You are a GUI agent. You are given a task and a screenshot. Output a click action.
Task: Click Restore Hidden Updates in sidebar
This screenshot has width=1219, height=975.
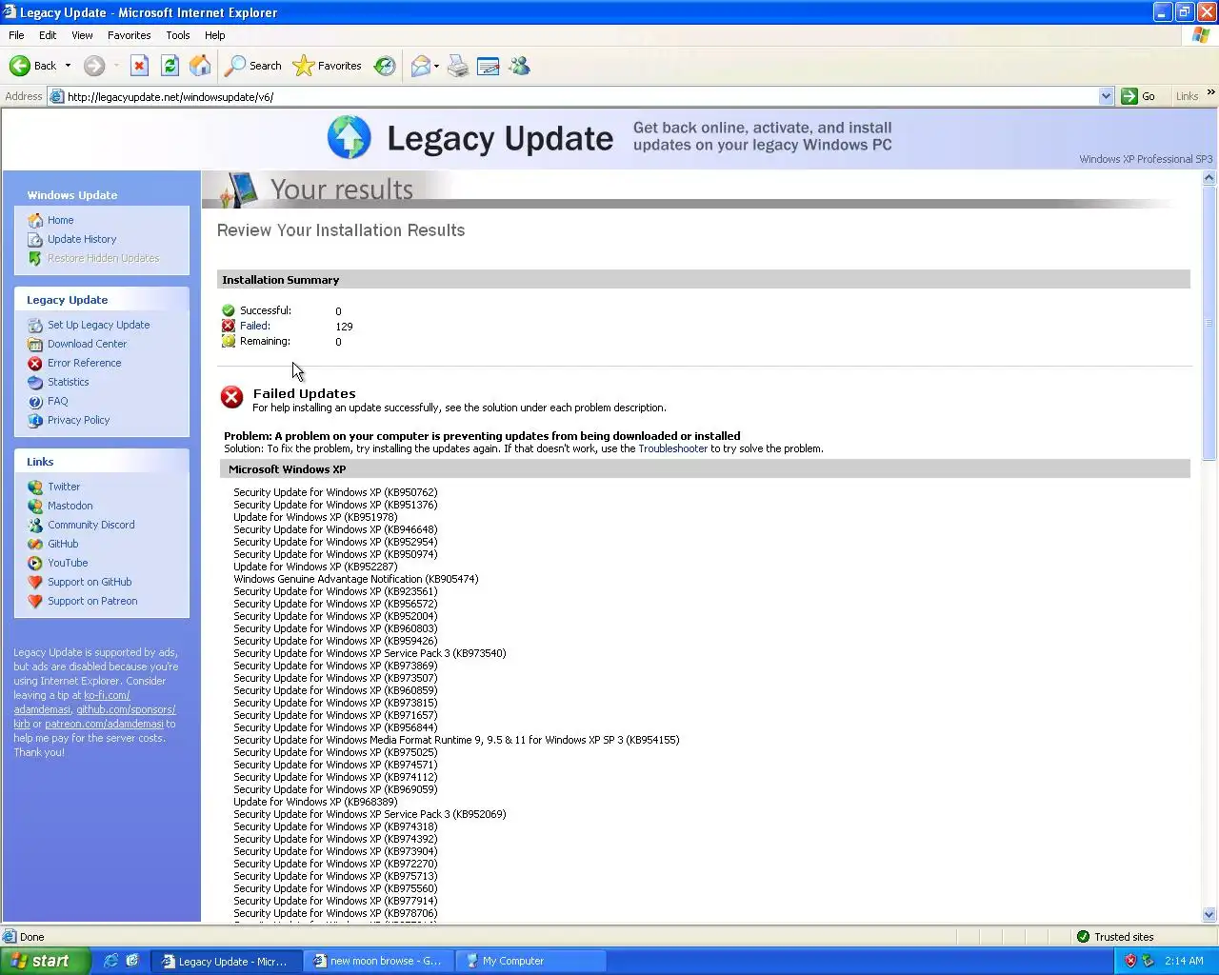[x=103, y=258]
